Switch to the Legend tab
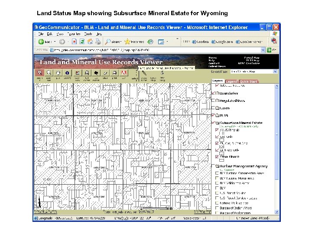 point(231,81)
